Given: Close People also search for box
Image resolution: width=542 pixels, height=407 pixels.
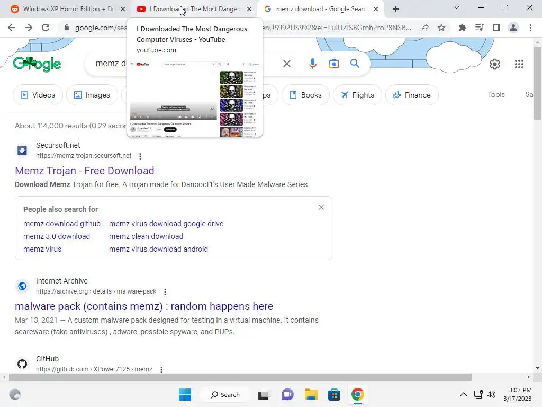Looking at the screenshot, I should (x=321, y=207).
